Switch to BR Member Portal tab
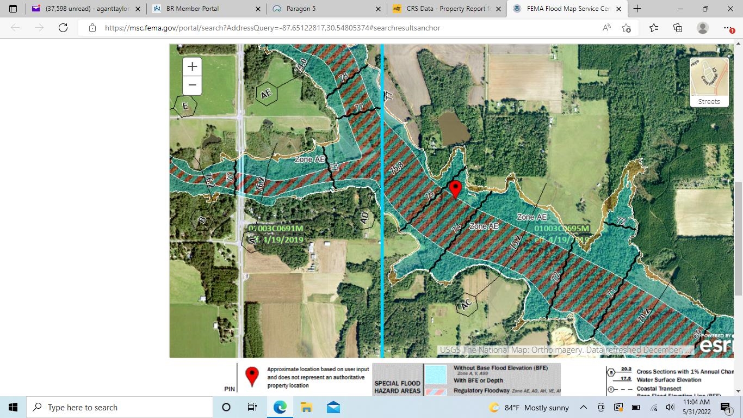This screenshot has width=743, height=418. point(200,9)
